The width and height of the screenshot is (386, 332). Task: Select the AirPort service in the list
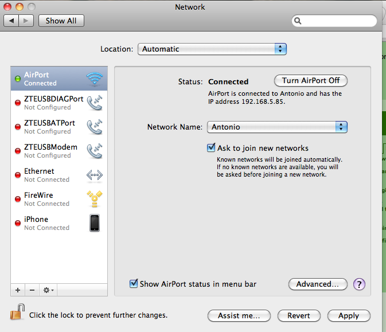[59, 79]
